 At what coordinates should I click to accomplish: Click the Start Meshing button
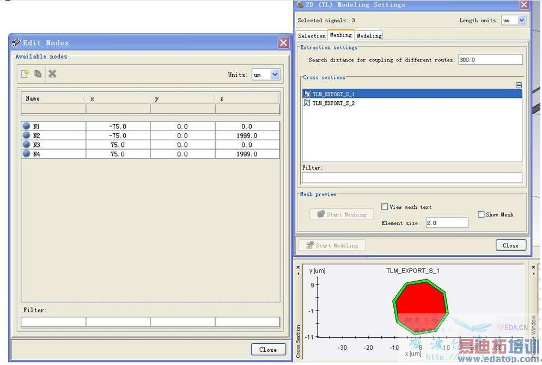(342, 214)
